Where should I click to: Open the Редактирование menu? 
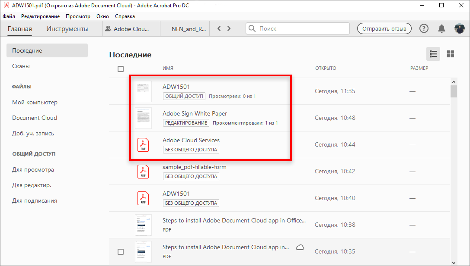tap(40, 16)
